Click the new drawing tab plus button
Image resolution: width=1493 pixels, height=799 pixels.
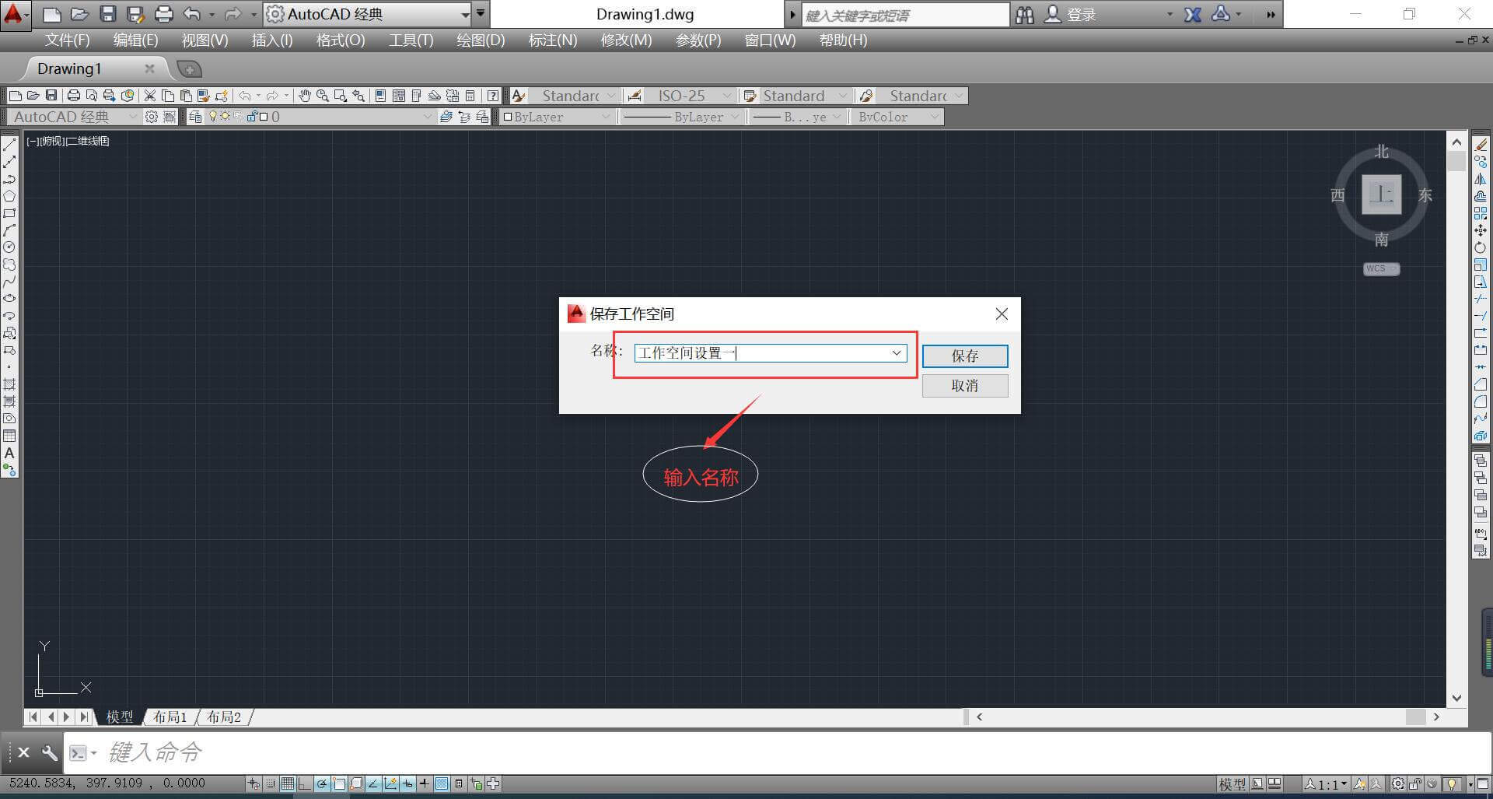[189, 69]
